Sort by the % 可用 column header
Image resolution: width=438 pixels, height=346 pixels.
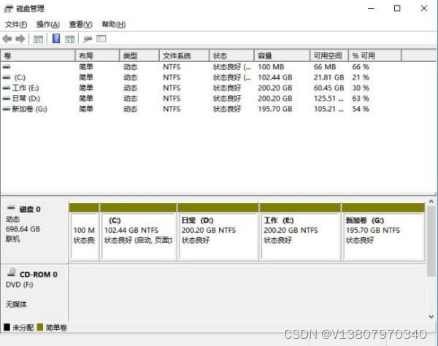[375, 56]
